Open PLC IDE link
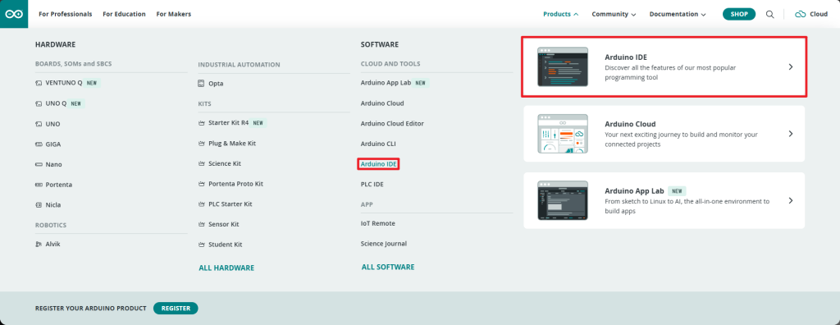840x325 pixels. pos(372,185)
